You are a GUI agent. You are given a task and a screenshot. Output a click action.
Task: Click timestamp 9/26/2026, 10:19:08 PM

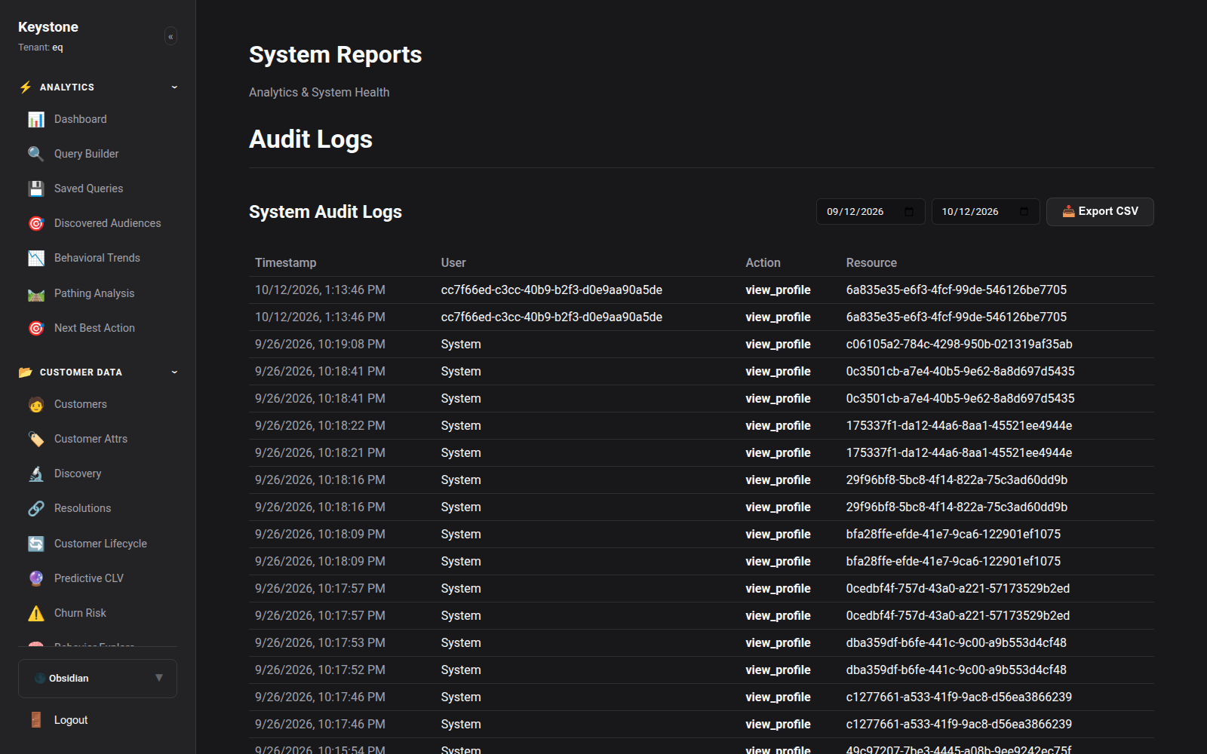[320, 344]
